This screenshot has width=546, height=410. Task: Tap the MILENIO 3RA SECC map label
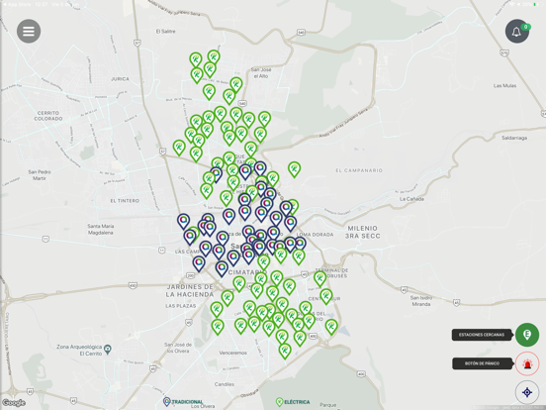tap(362, 232)
